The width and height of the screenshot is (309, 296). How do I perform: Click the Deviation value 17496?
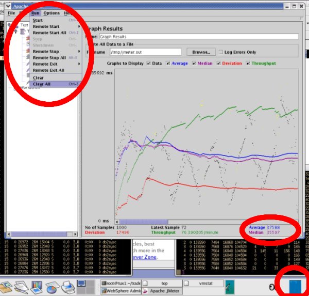(x=123, y=232)
